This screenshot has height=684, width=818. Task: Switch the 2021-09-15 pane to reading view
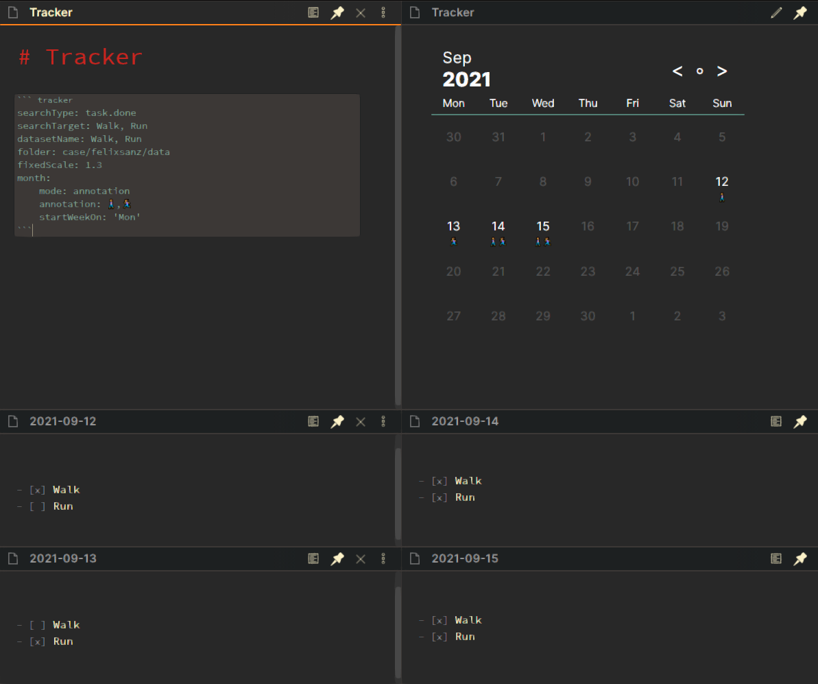point(775,558)
